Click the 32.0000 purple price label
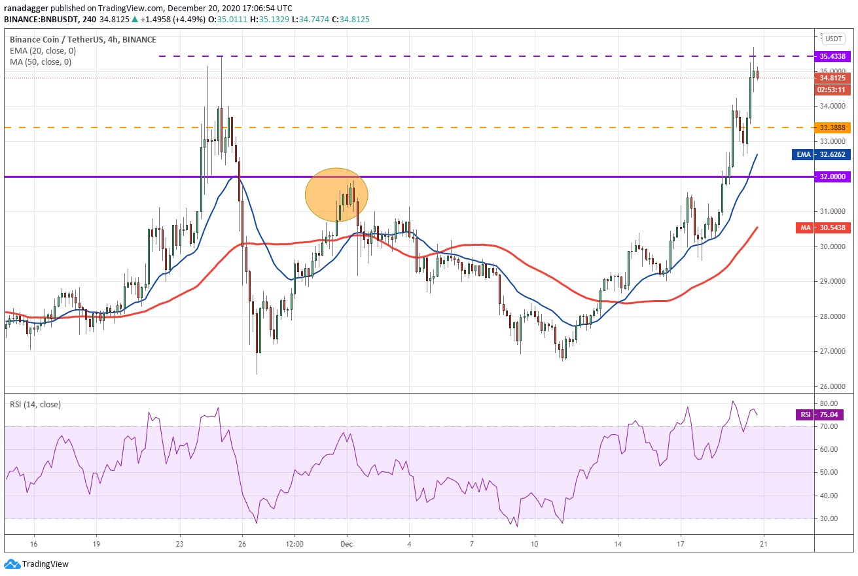The width and height of the screenshot is (858, 576). (x=831, y=177)
